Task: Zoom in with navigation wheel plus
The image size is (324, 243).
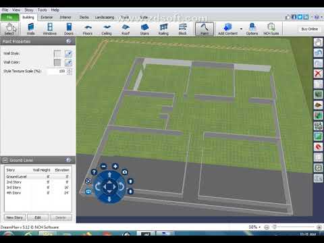Action: pyautogui.click(x=115, y=166)
